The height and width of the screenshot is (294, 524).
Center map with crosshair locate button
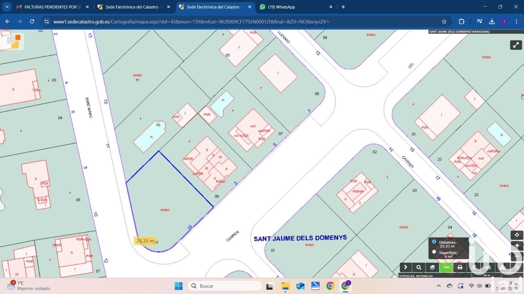coord(517,235)
